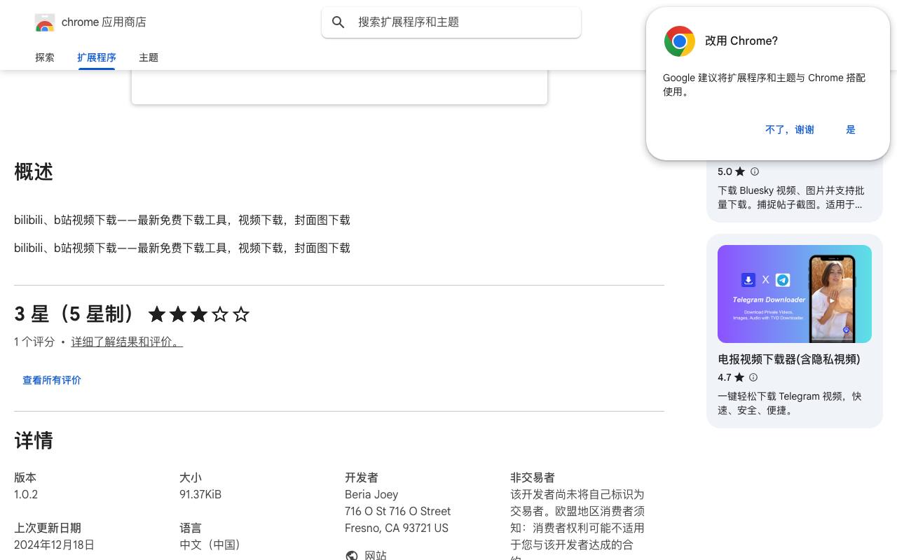This screenshot has width=897, height=560.
Task: Open the developer 网站 link
Action: click(x=376, y=555)
